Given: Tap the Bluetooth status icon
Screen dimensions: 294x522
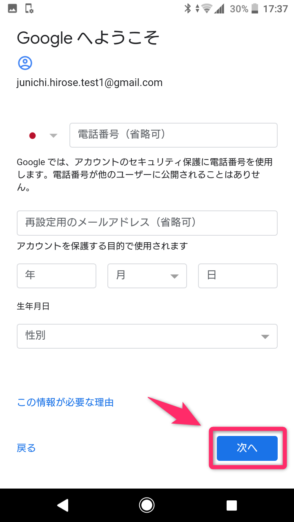Looking at the screenshot, I should click(187, 9).
